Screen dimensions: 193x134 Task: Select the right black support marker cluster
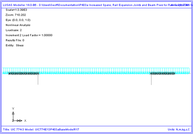pyautogui.click(x=163, y=74)
